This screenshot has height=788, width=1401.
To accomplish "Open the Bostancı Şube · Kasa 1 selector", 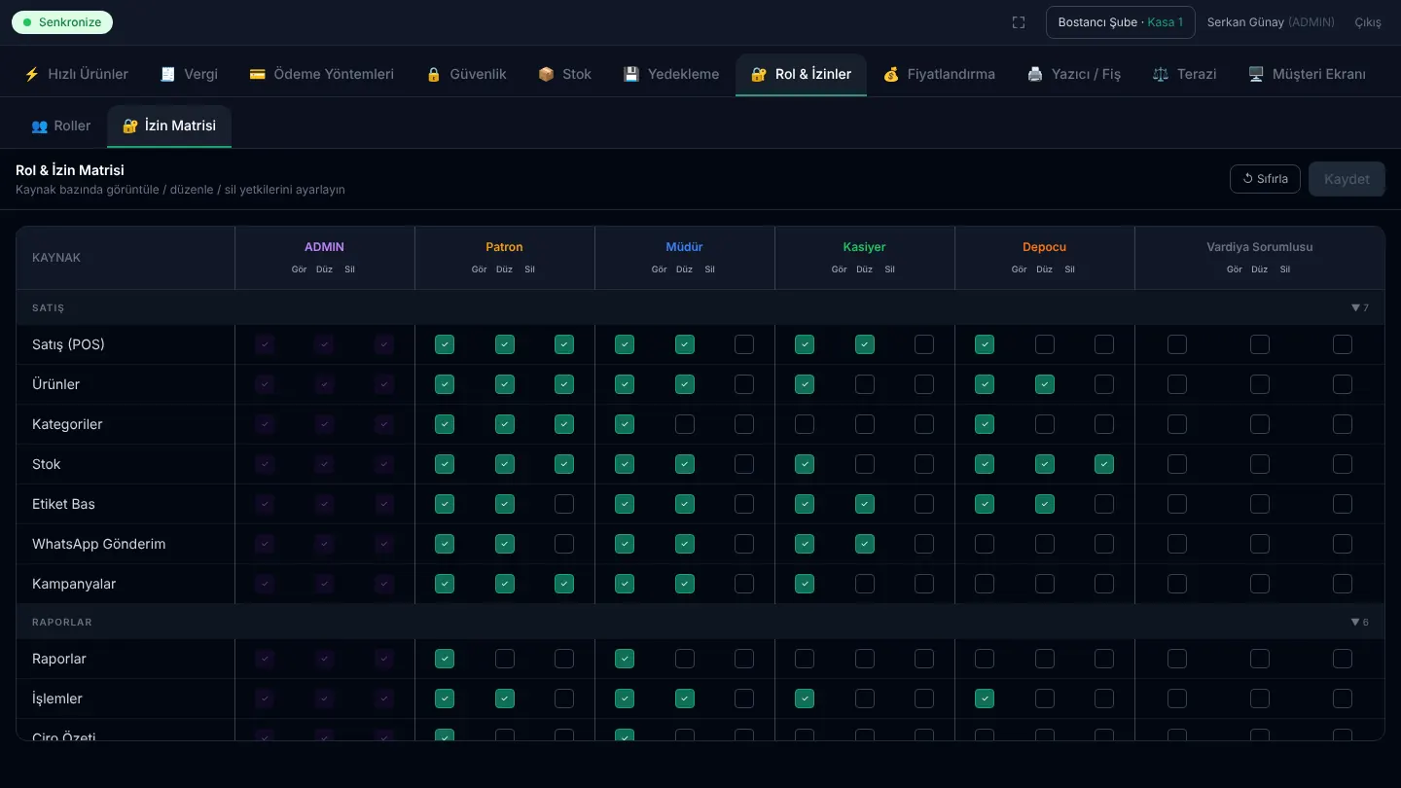I will [x=1121, y=22].
